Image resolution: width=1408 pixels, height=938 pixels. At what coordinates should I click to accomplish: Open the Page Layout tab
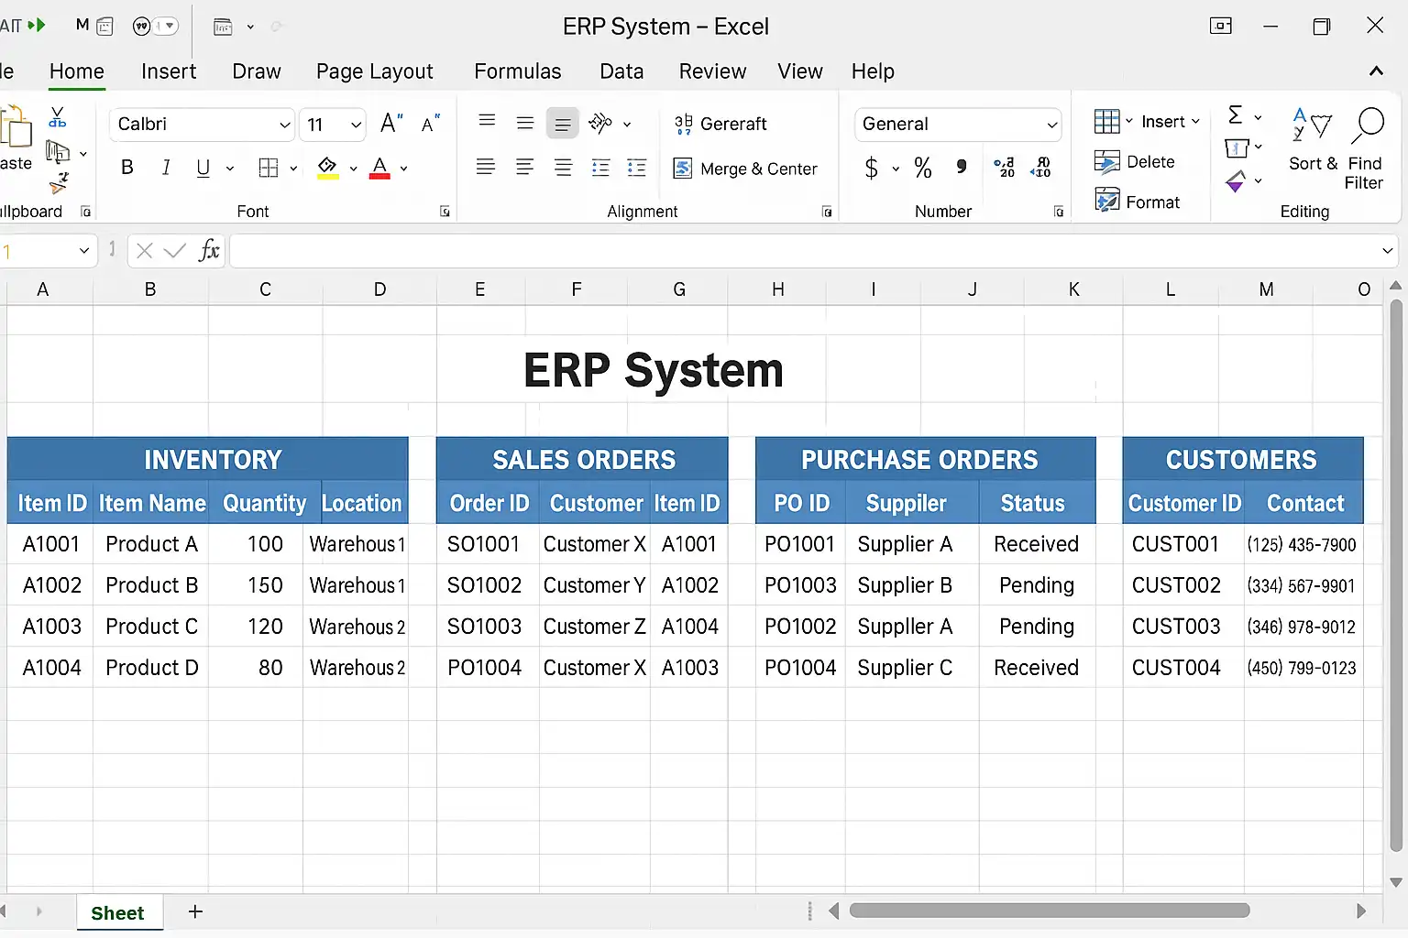[374, 71]
